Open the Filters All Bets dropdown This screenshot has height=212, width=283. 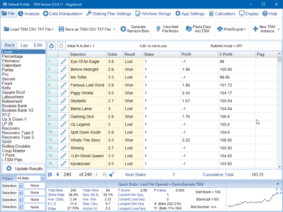43,178
